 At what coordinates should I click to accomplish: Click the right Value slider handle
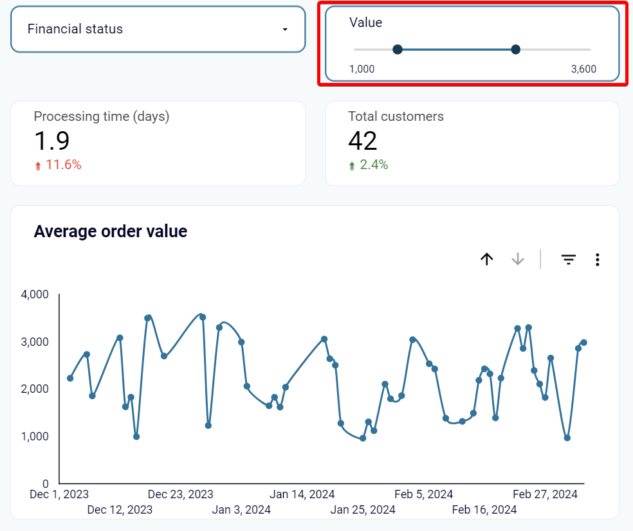[x=515, y=50]
